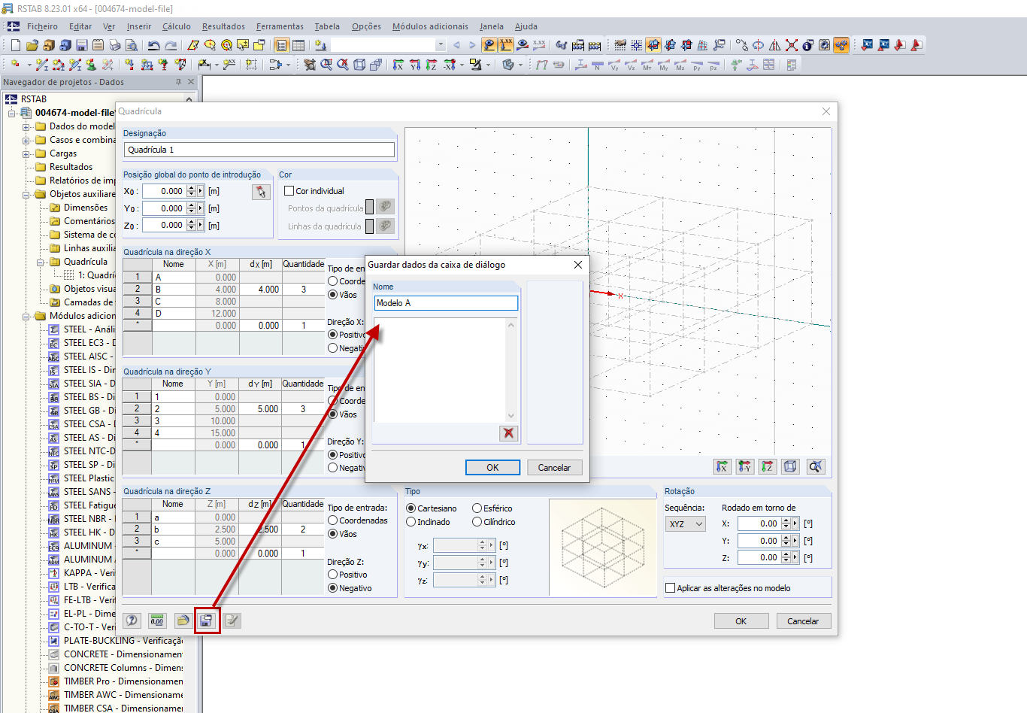Open the Inserir menu
The image size is (1027, 713).
[139, 26]
